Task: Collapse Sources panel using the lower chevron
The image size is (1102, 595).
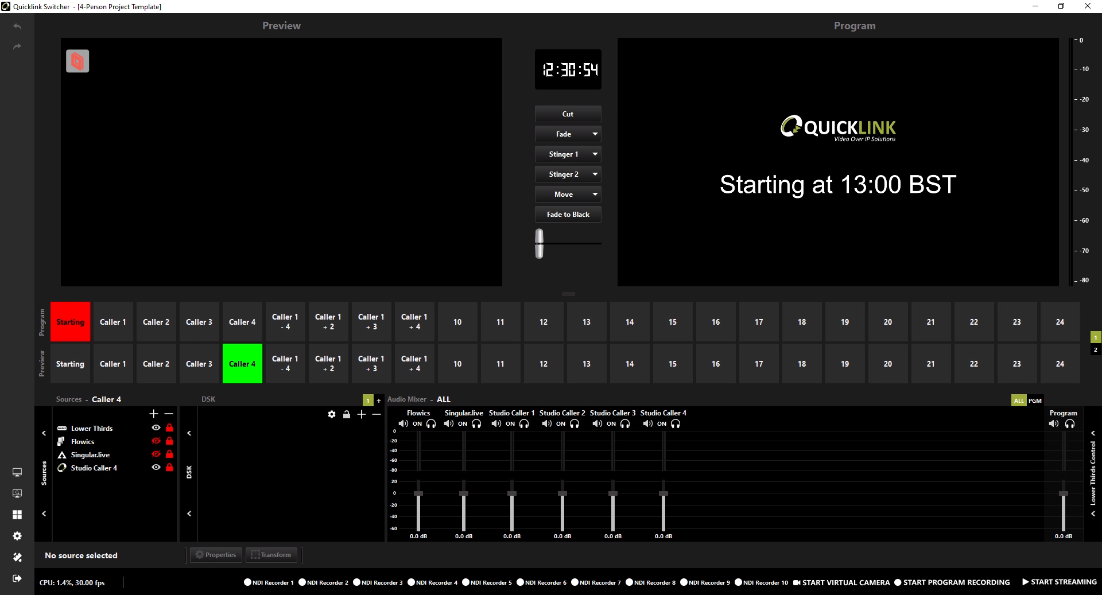Action: pyautogui.click(x=44, y=514)
